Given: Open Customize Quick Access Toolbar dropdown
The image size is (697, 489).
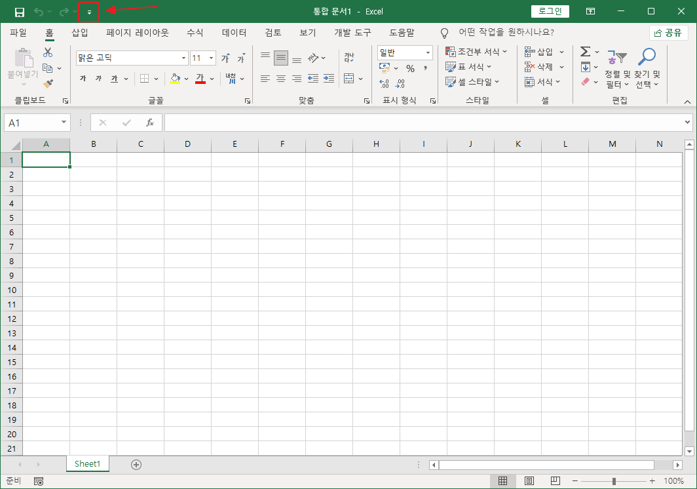Looking at the screenshot, I should 89,12.
